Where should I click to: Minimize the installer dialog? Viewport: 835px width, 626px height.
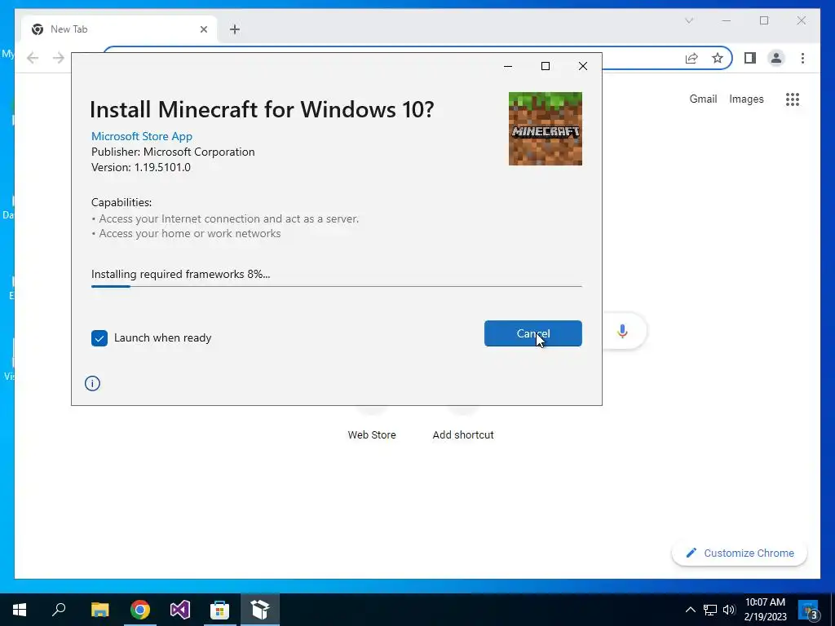pos(508,66)
